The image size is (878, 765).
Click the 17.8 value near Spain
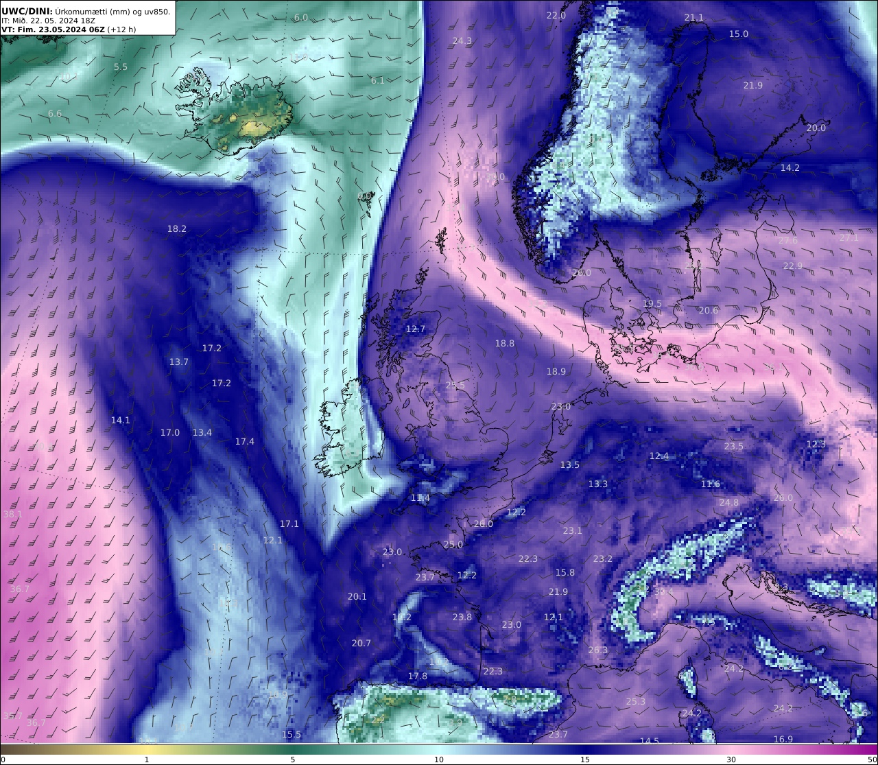click(x=417, y=676)
